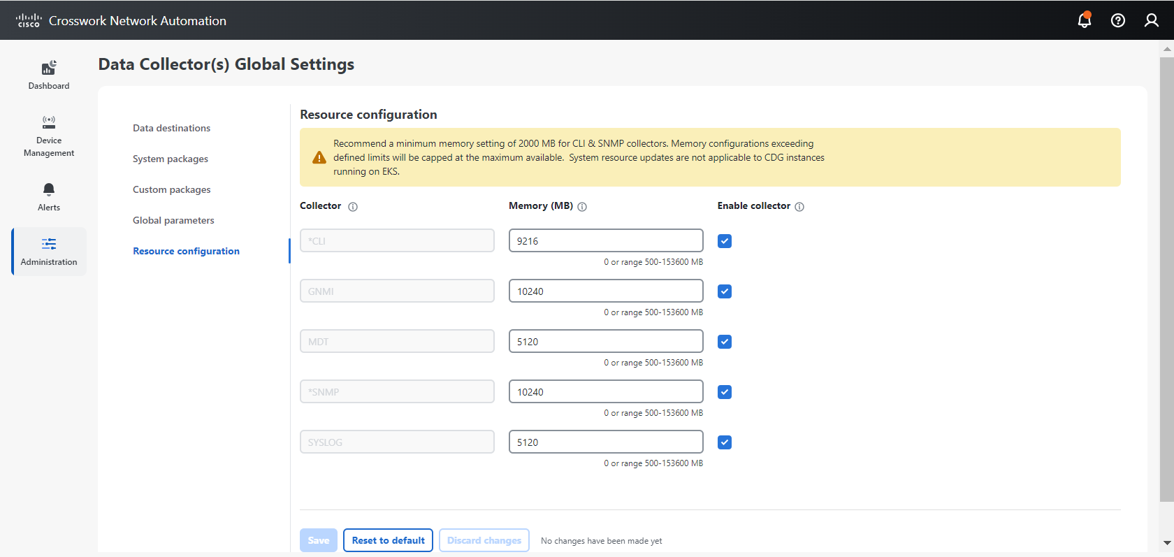Viewport: 1174px width, 557px height.
Task: Edit MDT memory field showing 5120
Action: coord(606,341)
